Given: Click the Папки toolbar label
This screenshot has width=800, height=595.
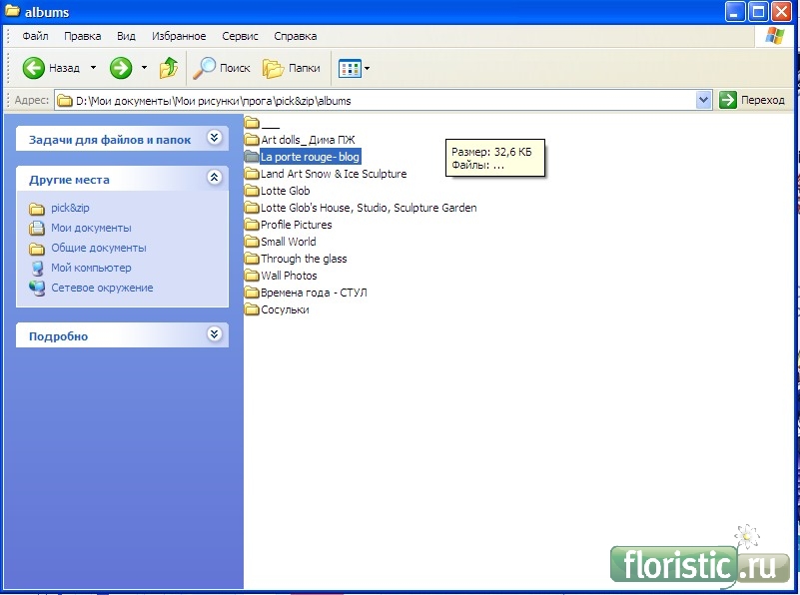Looking at the screenshot, I should click(305, 68).
